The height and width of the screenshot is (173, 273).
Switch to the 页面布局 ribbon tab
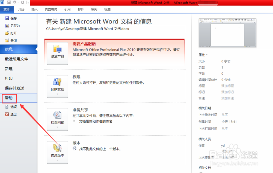click(x=51, y=9)
